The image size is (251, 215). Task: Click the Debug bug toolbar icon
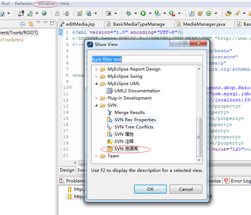pyautogui.click(x=128, y=14)
